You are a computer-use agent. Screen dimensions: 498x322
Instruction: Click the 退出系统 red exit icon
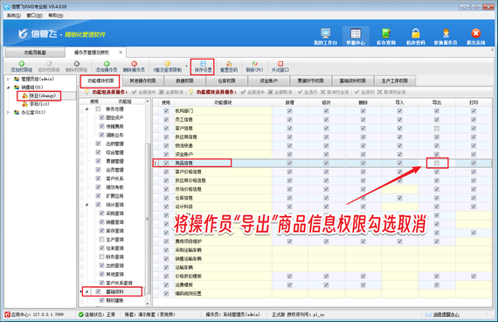pyautogui.click(x=476, y=32)
